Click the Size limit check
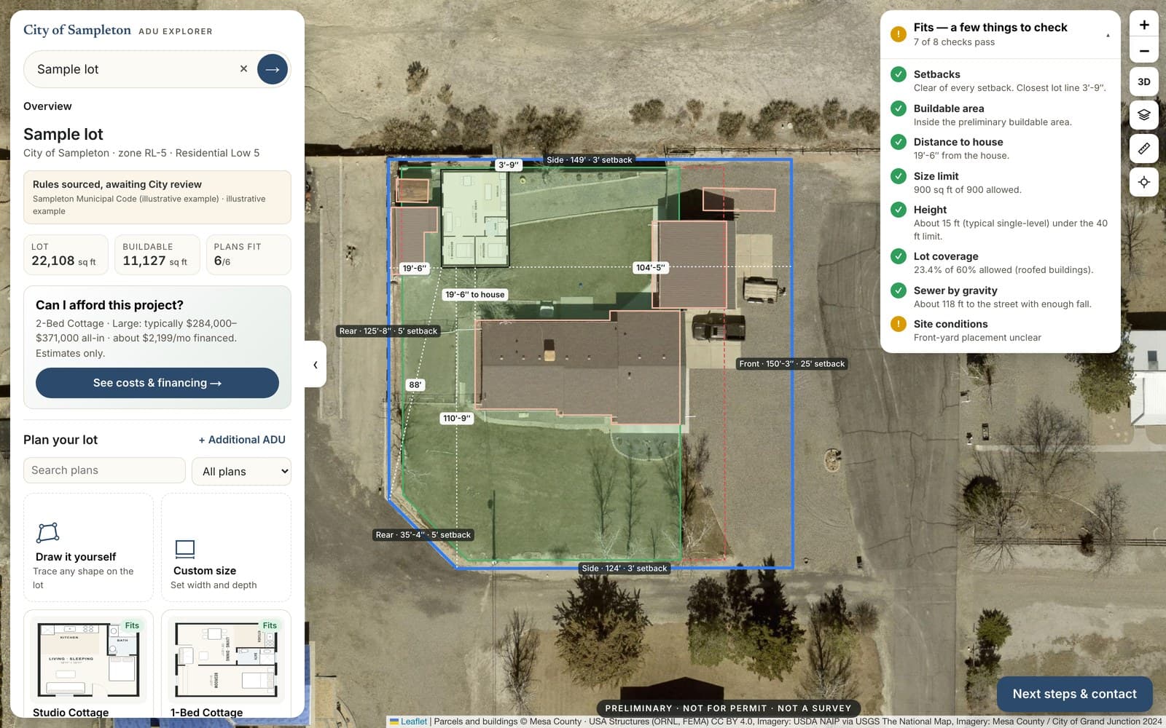This screenshot has height=728, width=1166. point(1000,183)
